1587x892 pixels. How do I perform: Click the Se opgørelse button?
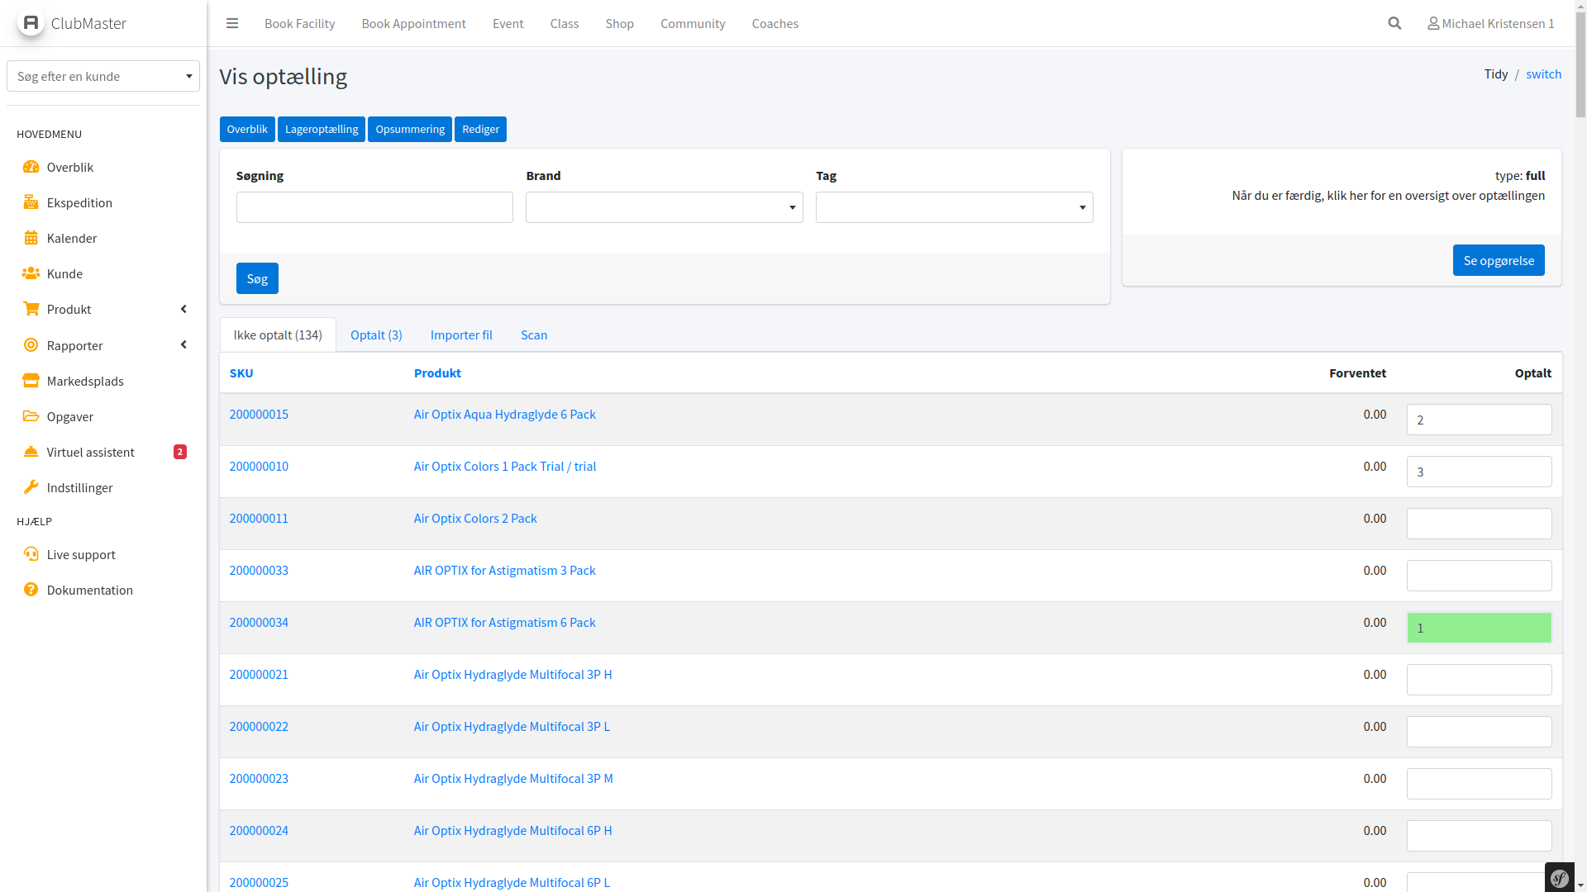[1498, 260]
